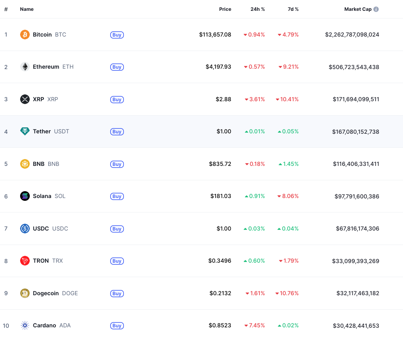
Task: Click Ethereum 7d change 9.21%
Action: coord(289,67)
